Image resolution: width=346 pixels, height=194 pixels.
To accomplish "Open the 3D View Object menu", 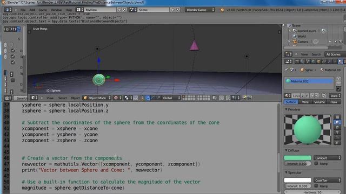I will coord(75,98).
